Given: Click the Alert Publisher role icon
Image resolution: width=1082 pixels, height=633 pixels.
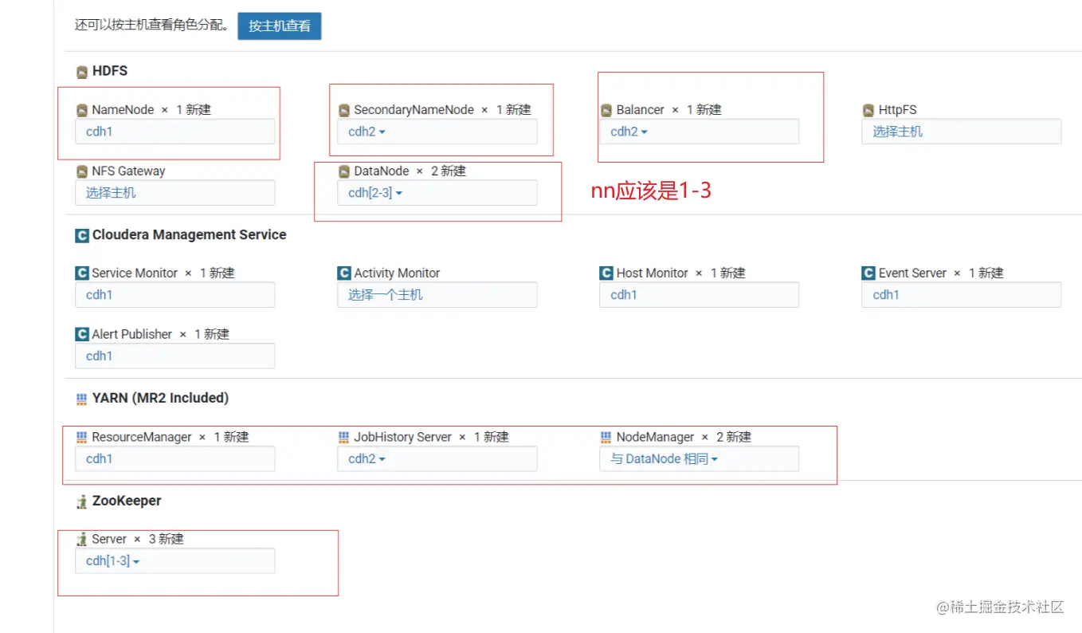Looking at the screenshot, I should (x=81, y=335).
